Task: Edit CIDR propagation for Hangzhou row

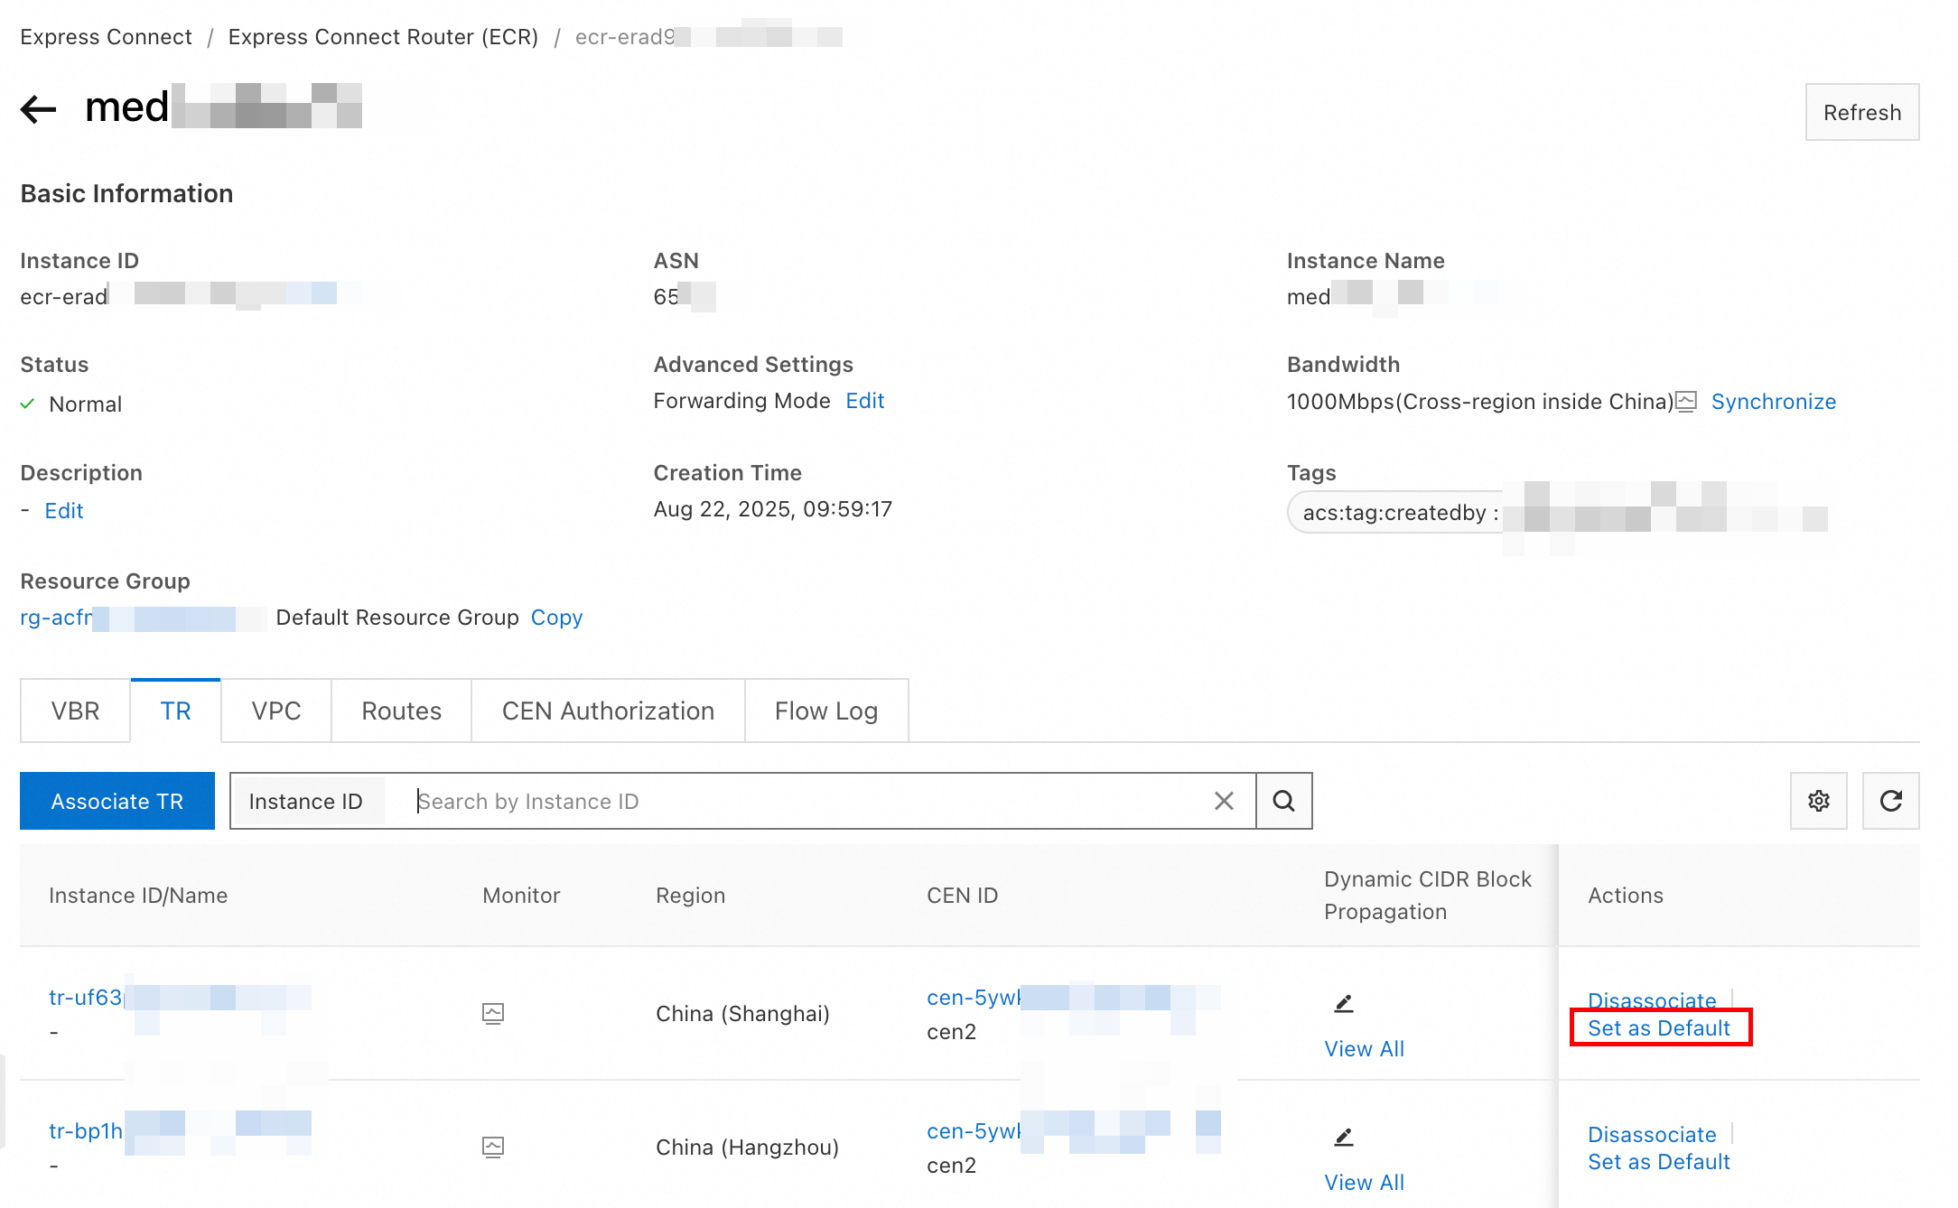Action: pos(1343,1137)
